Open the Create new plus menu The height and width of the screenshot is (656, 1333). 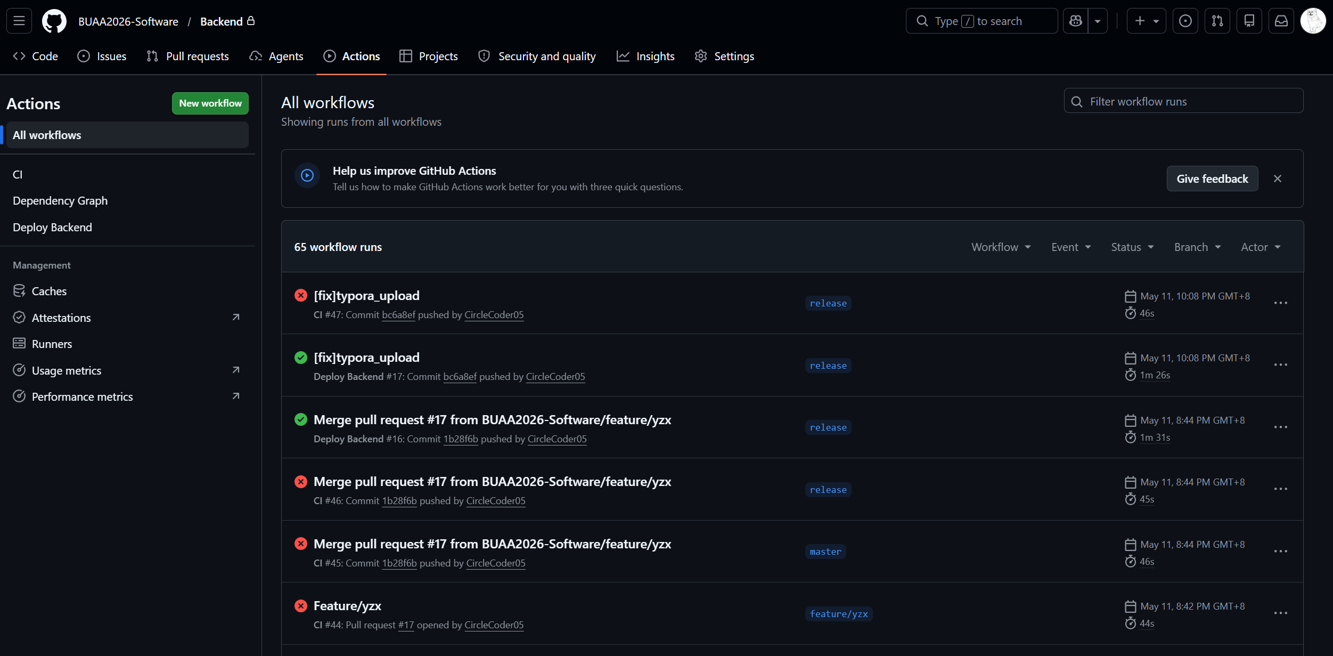(1146, 21)
